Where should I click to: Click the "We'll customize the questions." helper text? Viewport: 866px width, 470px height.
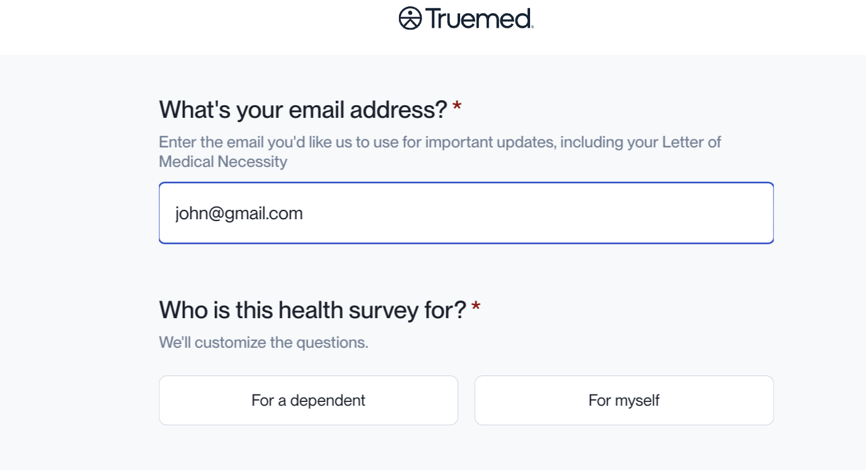click(263, 343)
